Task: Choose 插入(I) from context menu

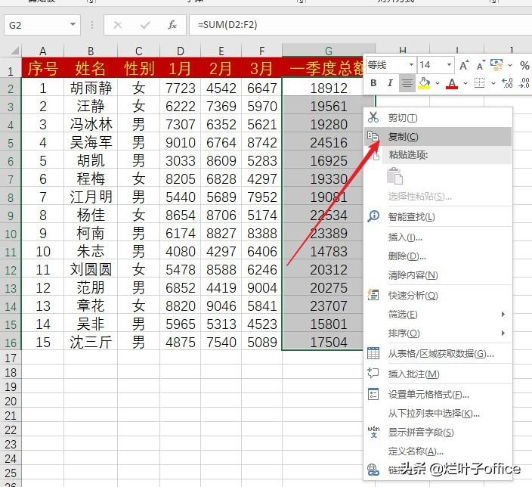Action: point(438,237)
